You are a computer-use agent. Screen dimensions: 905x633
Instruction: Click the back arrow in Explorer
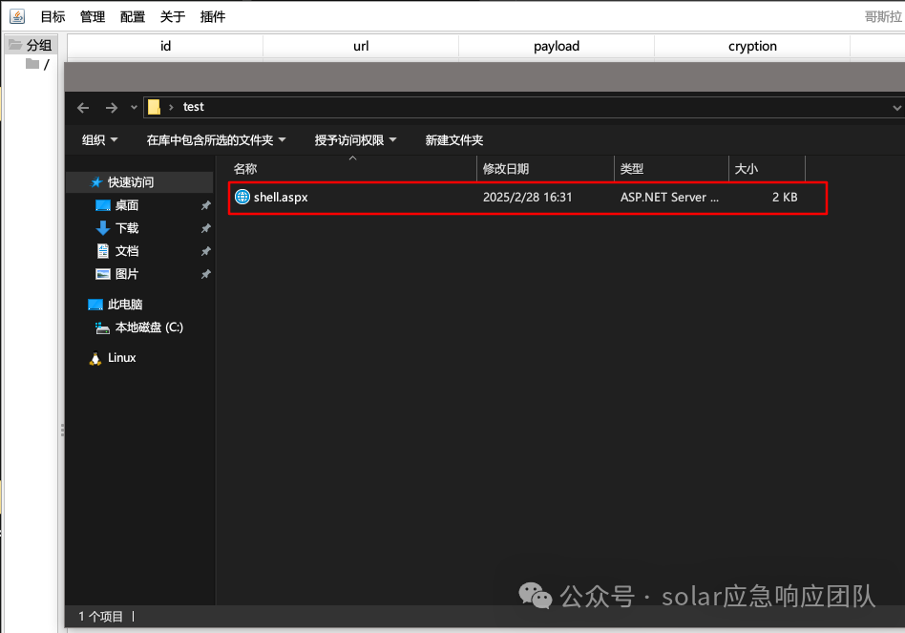83,107
